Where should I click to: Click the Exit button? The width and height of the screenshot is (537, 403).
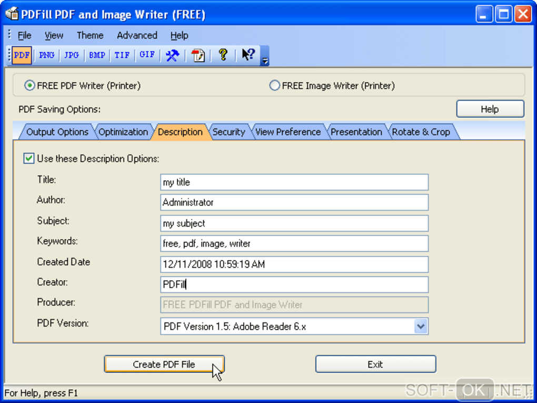click(x=375, y=364)
